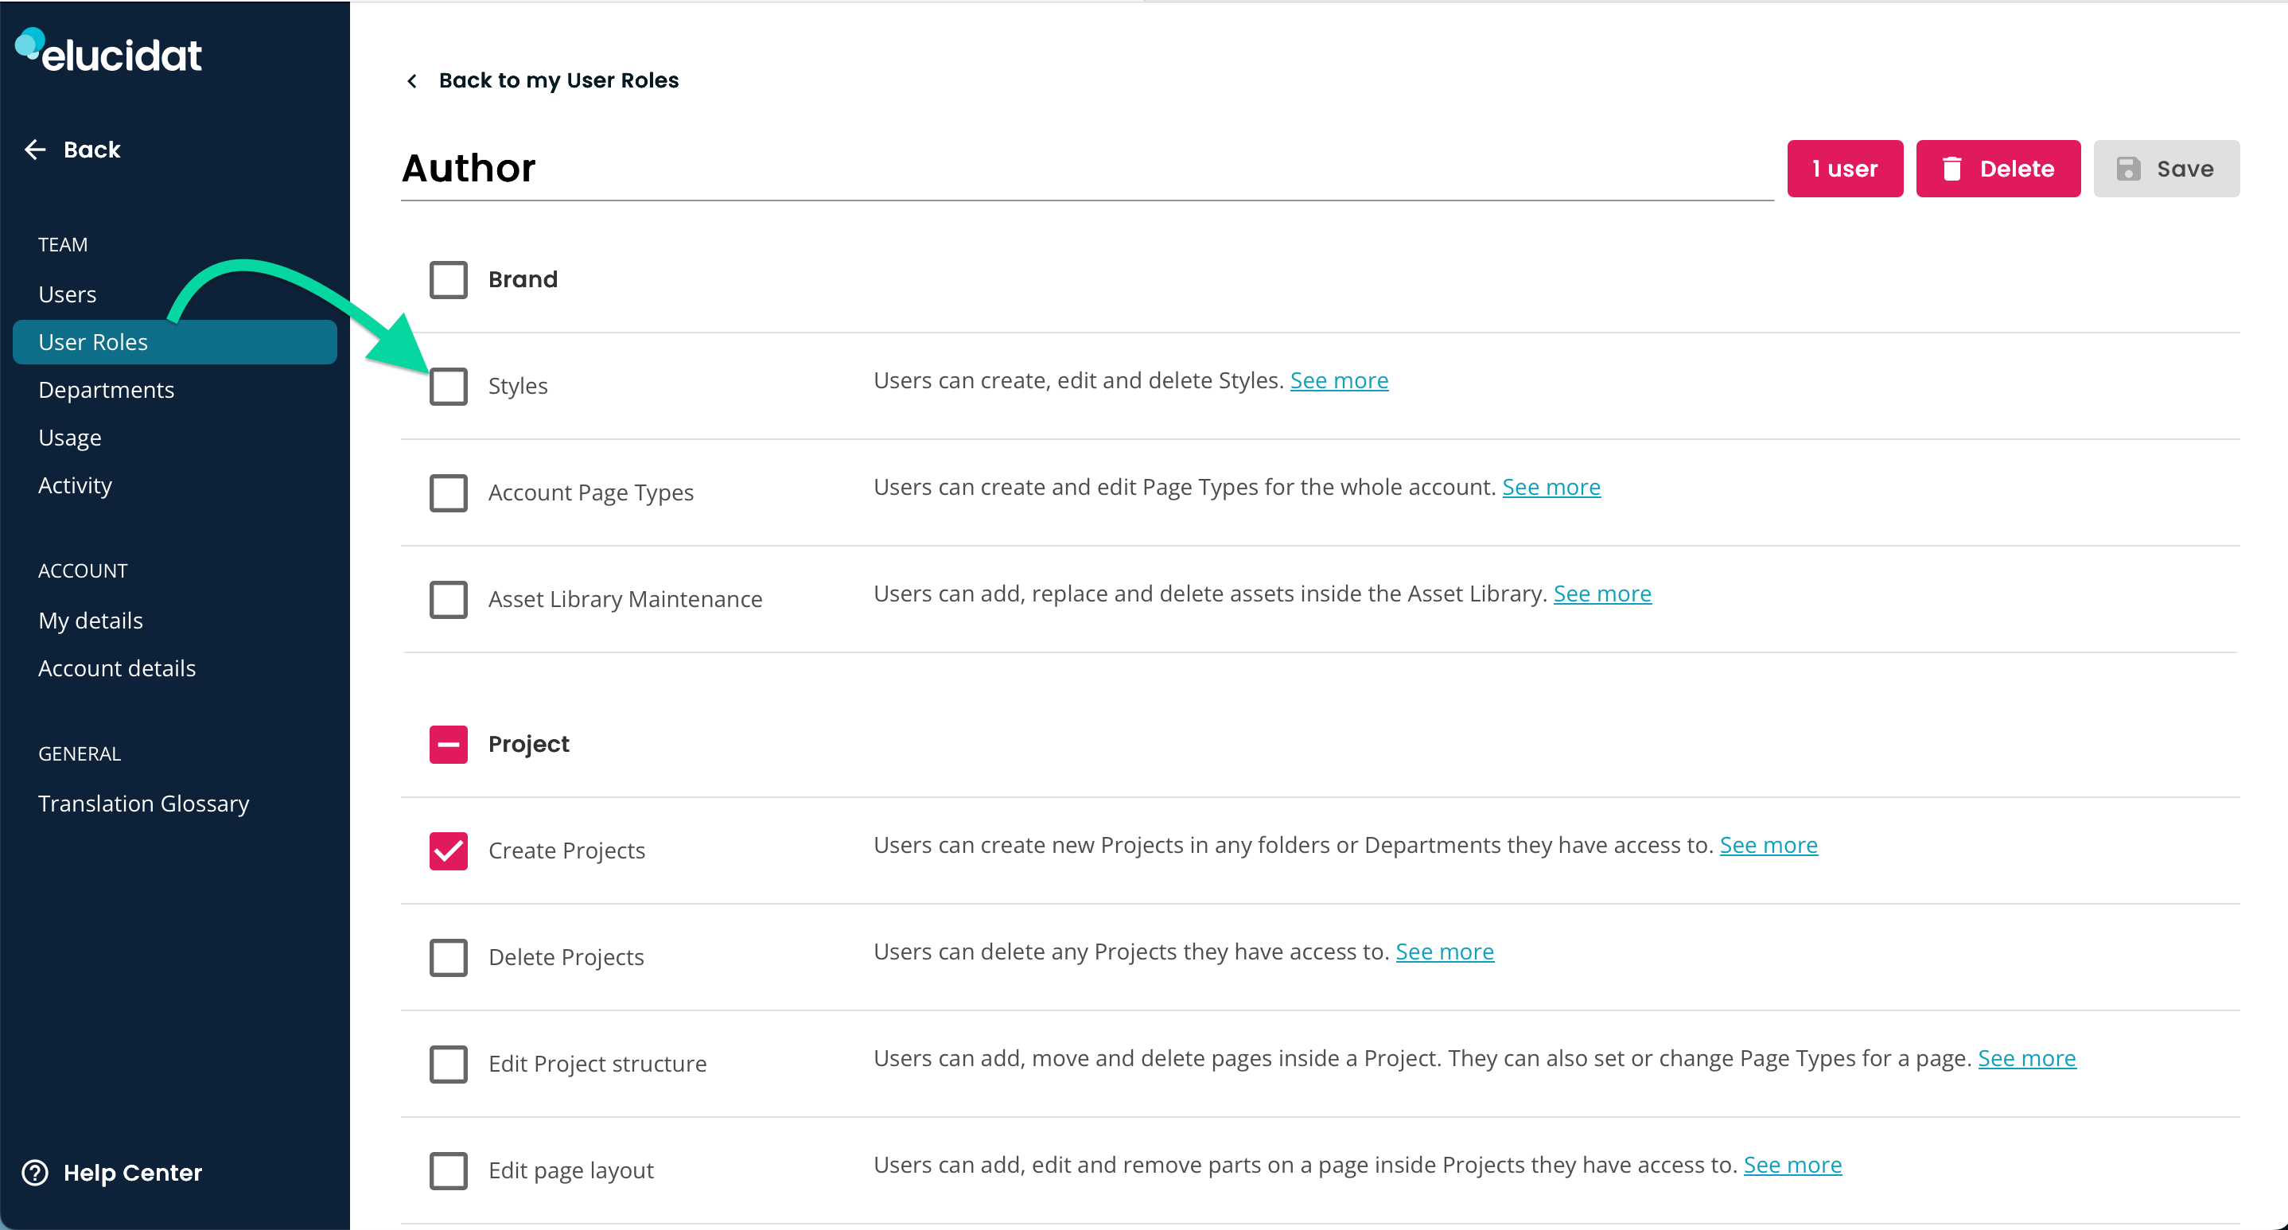2288x1230 pixels.
Task: Open See more for Asset Library Maintenance
Action: (1602, 594)
